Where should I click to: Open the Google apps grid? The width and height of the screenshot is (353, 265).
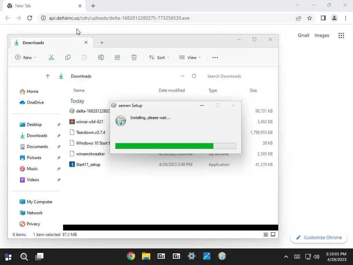click(341, 36)
